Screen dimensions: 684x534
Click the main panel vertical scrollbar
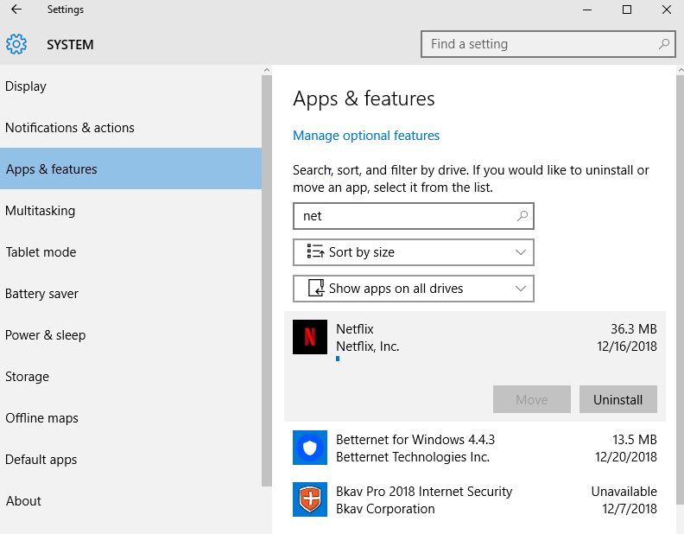(680, 289)
